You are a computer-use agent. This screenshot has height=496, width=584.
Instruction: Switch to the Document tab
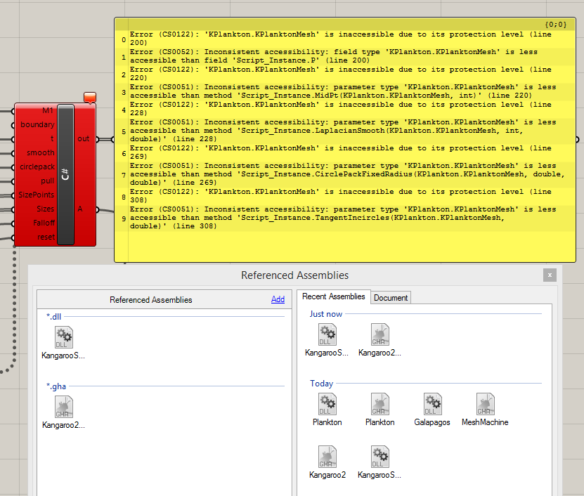point(391,298)
